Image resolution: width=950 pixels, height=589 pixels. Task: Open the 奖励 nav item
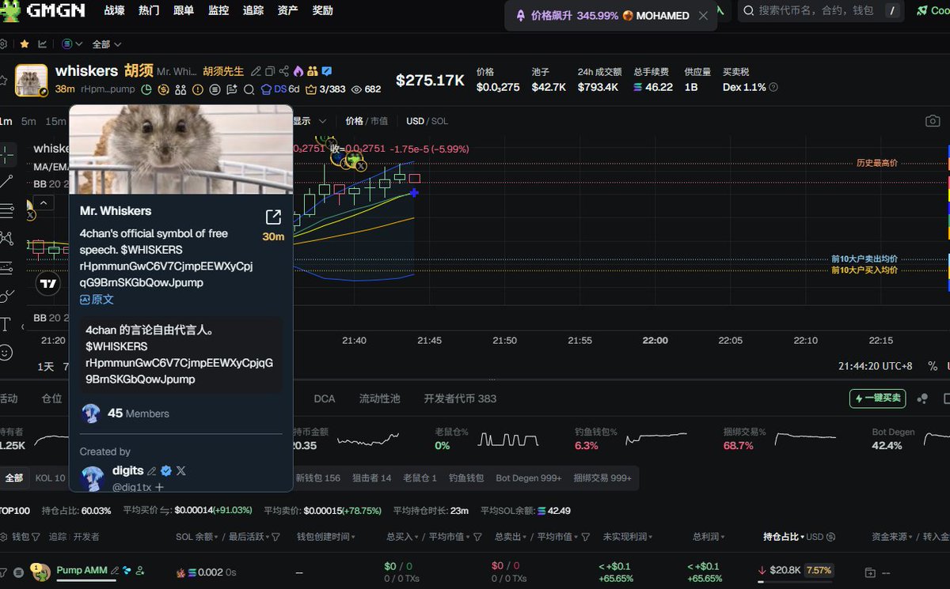click(x=323, y=11)
